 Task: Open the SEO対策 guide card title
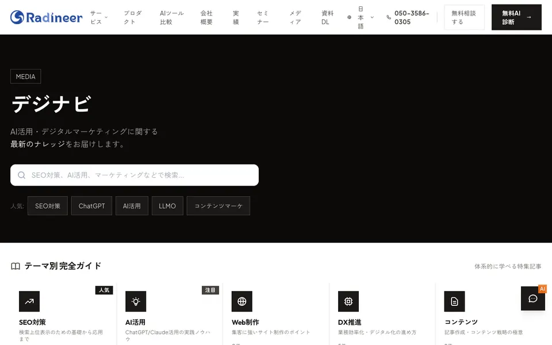click(32, 322)
